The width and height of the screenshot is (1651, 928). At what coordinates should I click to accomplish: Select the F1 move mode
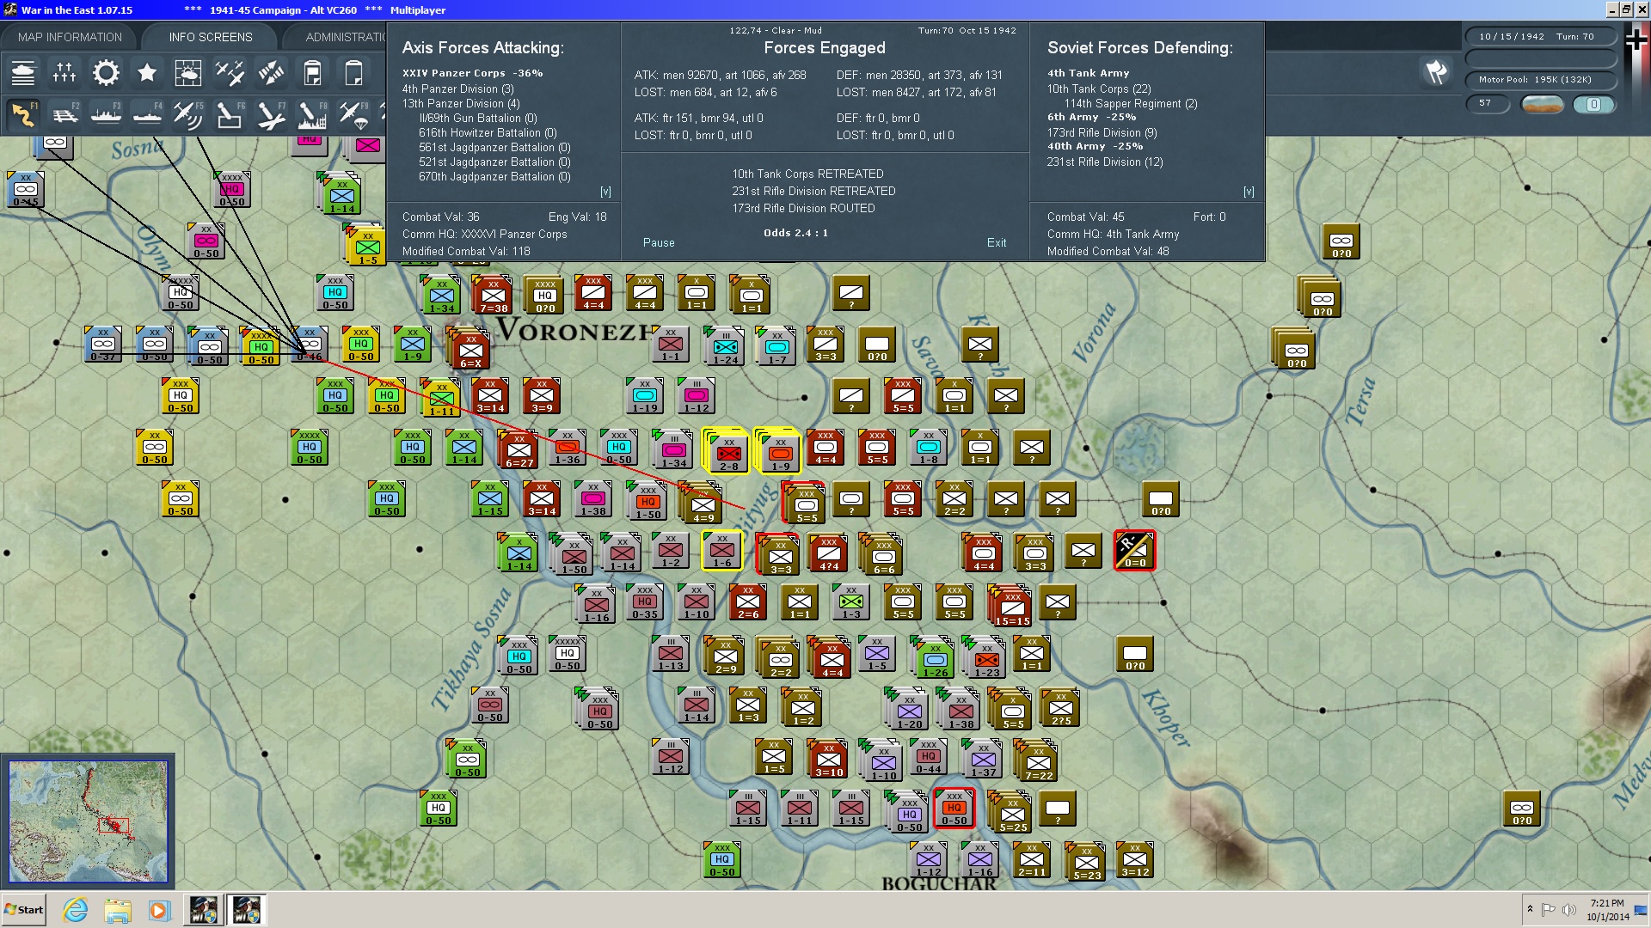23,115
